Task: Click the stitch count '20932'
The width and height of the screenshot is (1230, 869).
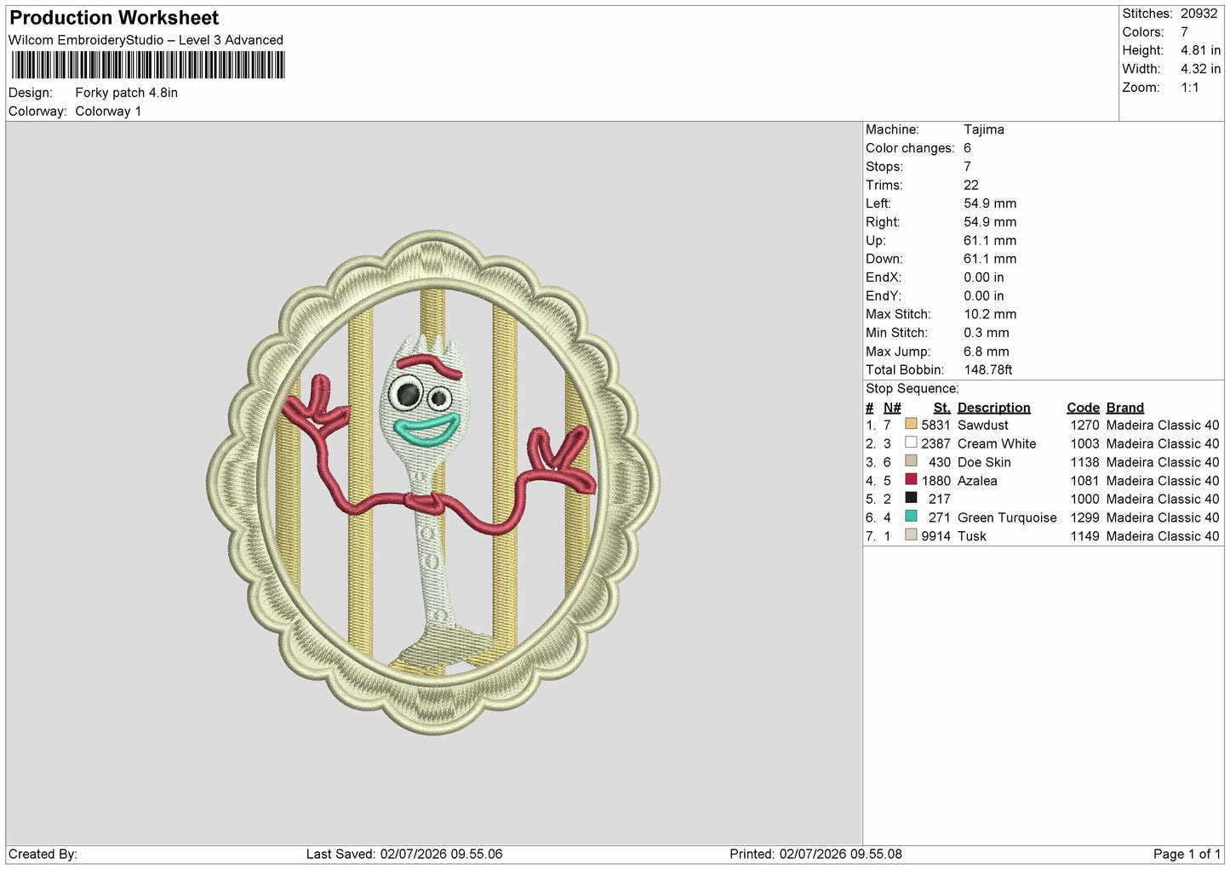Action: [1199, 14]
